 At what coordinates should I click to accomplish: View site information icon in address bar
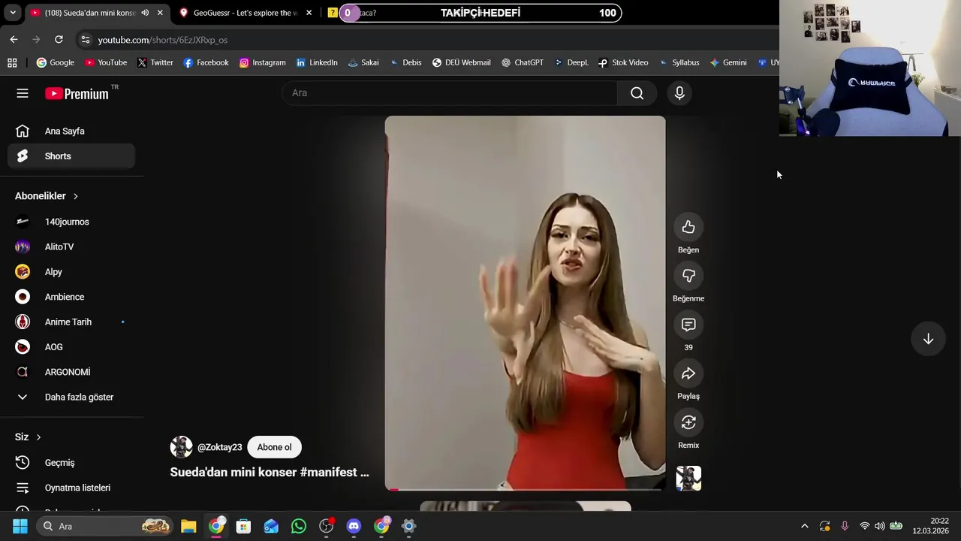click(85, 40)
